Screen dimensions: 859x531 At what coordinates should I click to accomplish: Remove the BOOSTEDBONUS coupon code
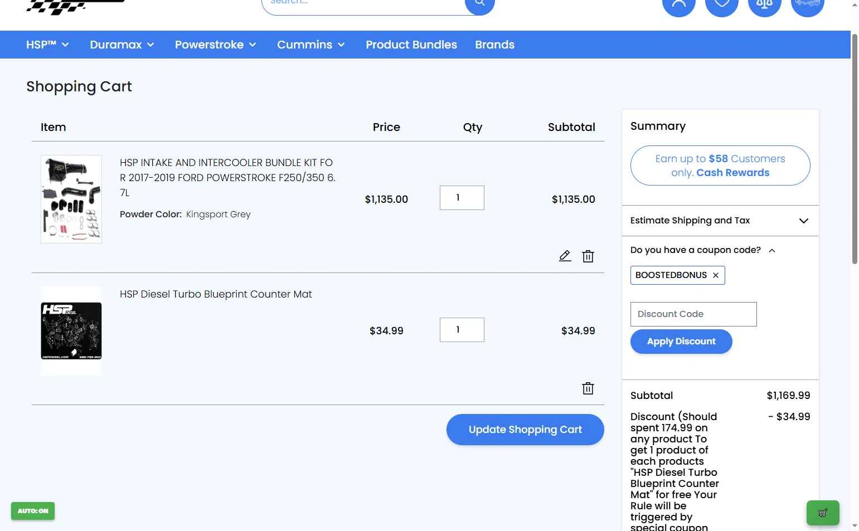[716, 275]
